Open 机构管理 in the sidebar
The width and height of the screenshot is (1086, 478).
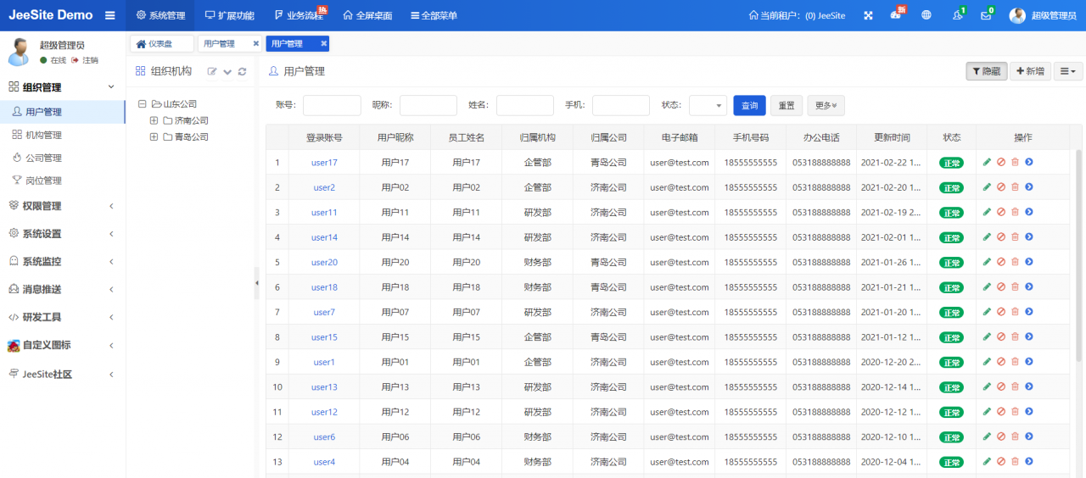43,135
